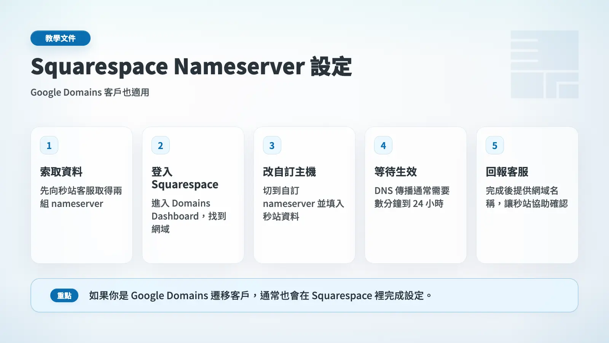The width and height of the screenshot is (609, 343).
Task: Click the step 4 number badge
Action: point(383,145)
